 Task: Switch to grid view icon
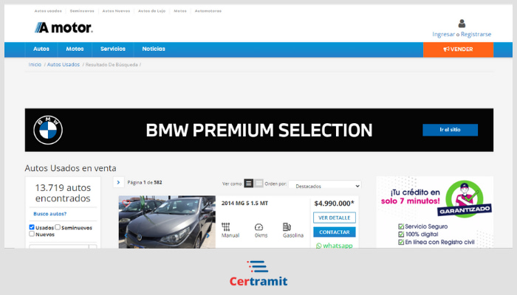258,183
